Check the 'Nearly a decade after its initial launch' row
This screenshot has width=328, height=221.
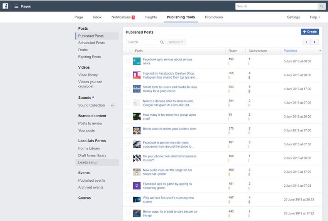pos(128,103)
